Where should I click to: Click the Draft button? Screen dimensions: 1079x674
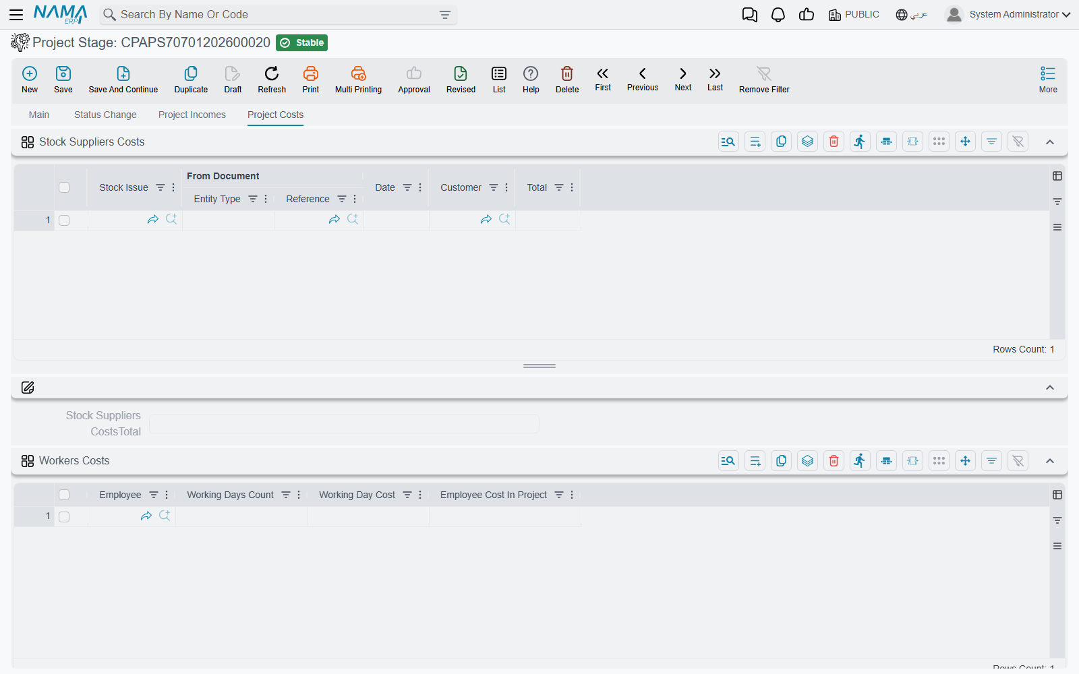click(x=233, y=80)
